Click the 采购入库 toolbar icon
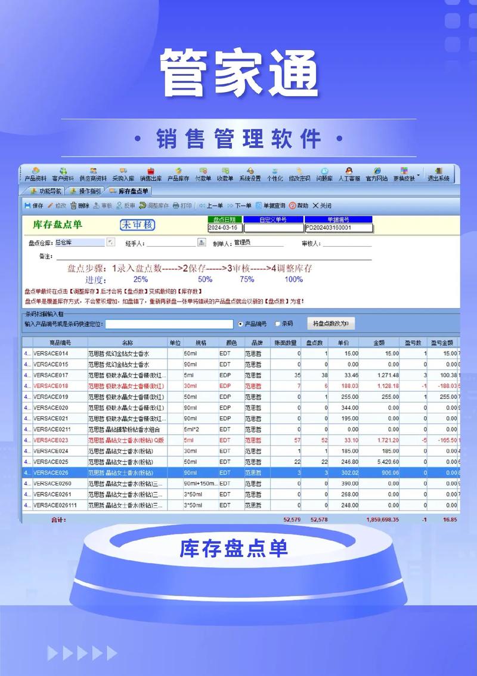This screenshot has width=477, height=676. (x=123, y=174)
